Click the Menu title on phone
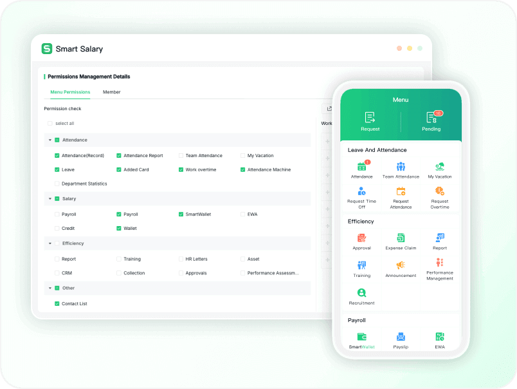This screenshot has width=517, height=389. 401,100
